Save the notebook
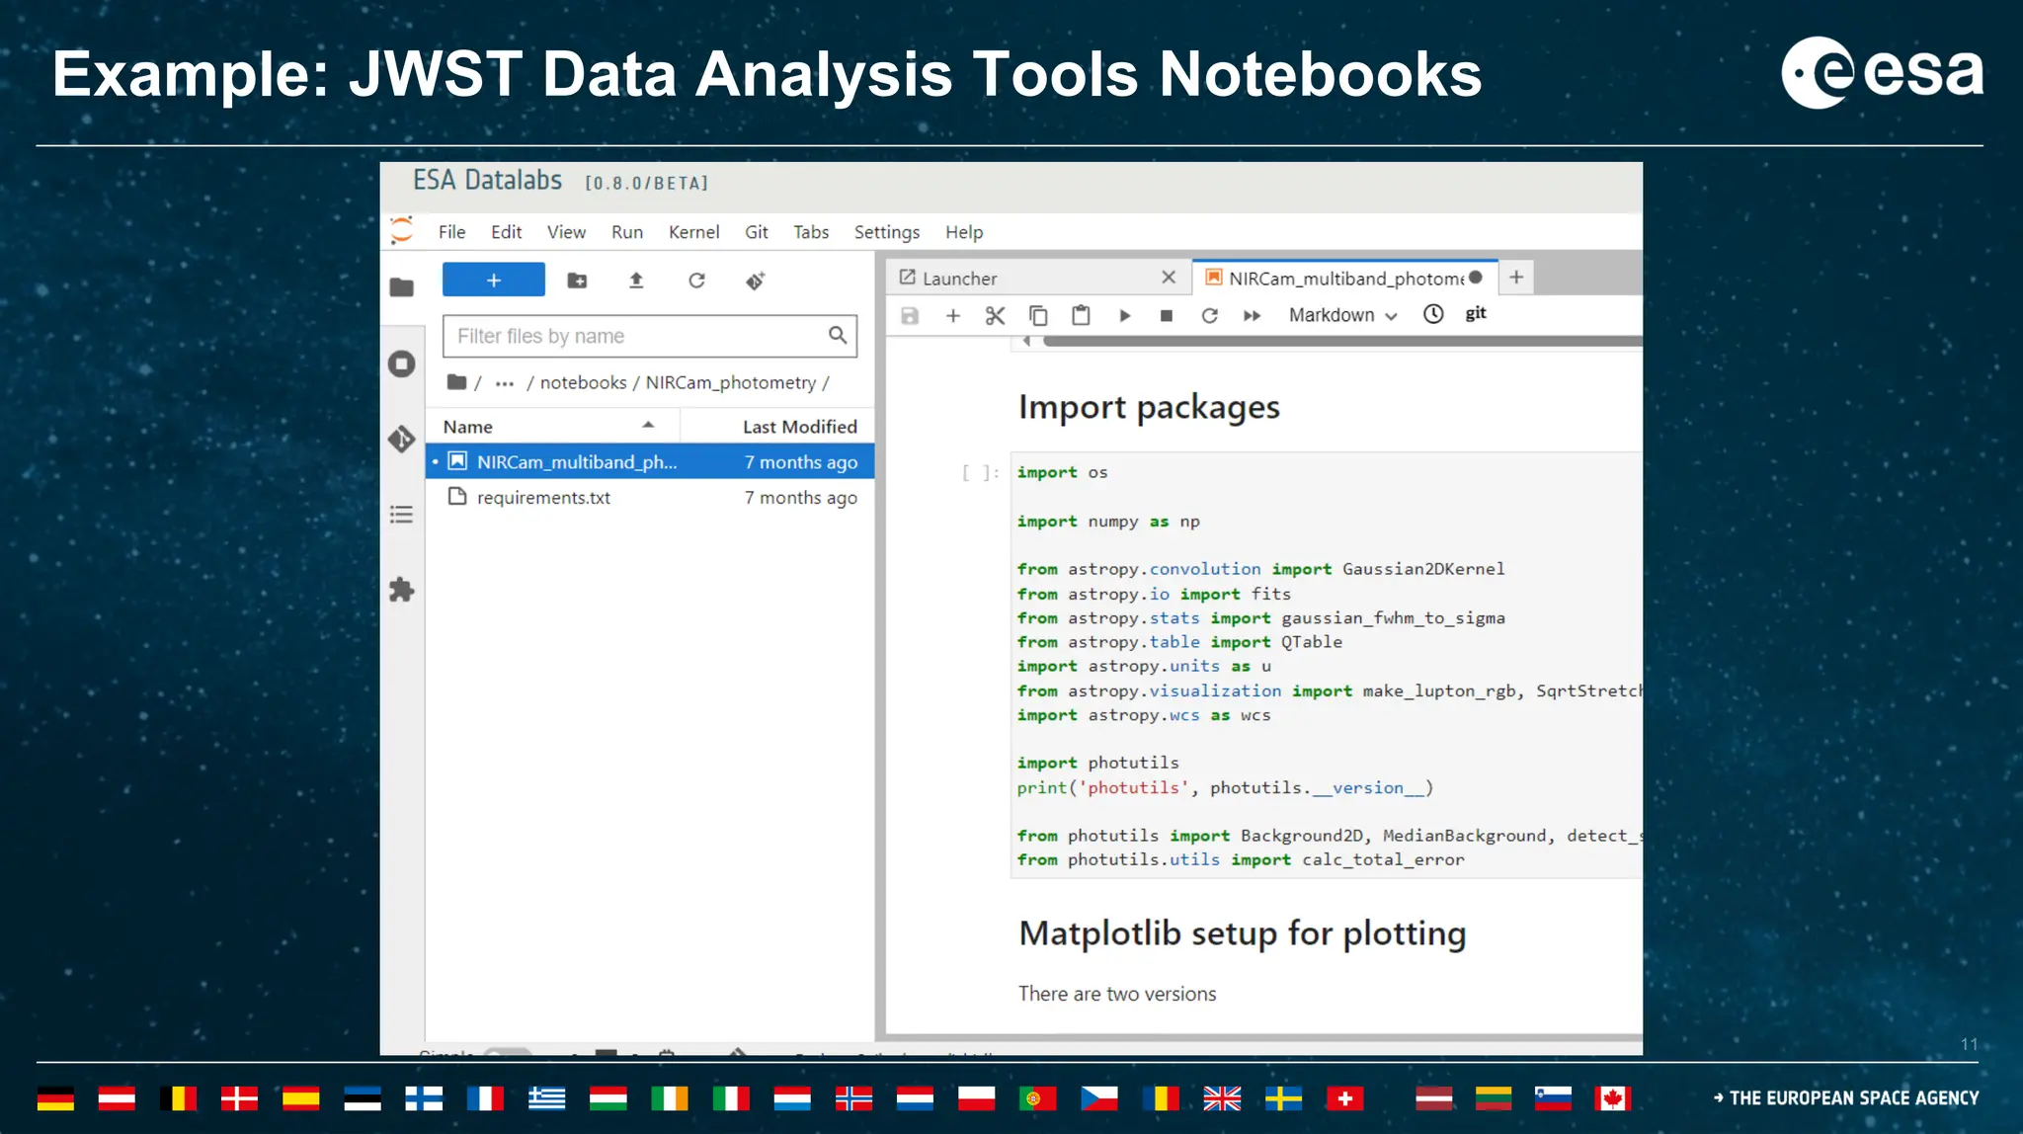The height and width of the screenshot is (1134, 2023). pos(910,315)
